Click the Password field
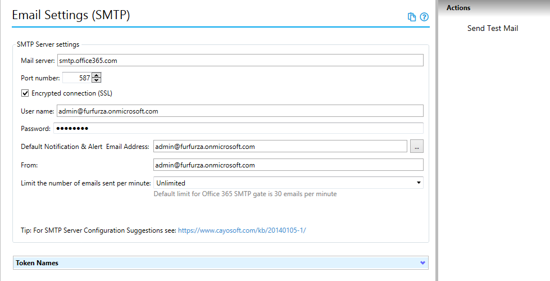This screenshot has height=281, width=550. [x=238, y=128]
